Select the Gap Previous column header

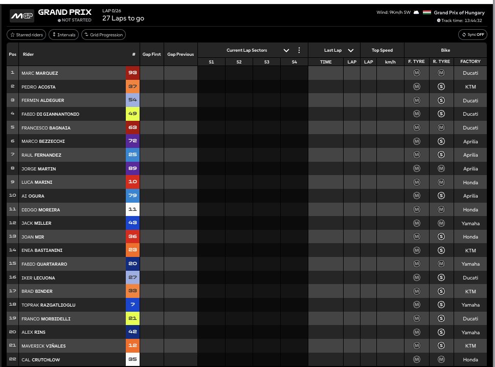181,54
